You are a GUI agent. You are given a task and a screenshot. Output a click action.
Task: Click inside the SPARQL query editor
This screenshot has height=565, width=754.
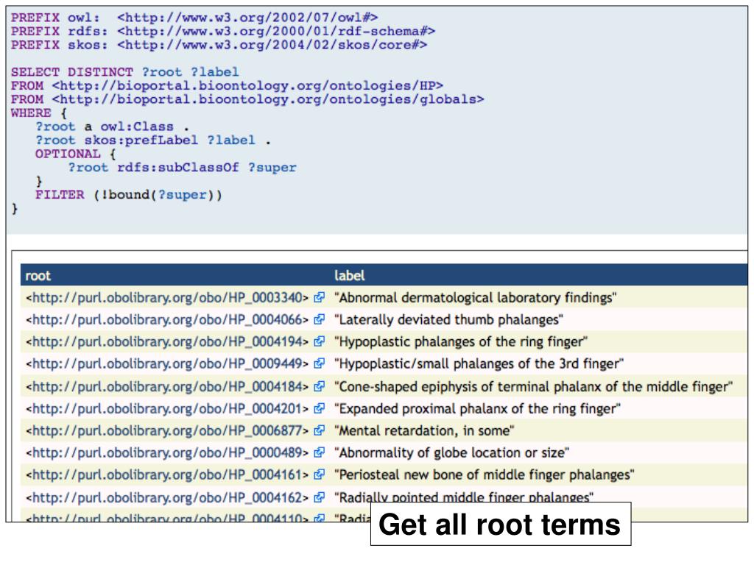376,120
